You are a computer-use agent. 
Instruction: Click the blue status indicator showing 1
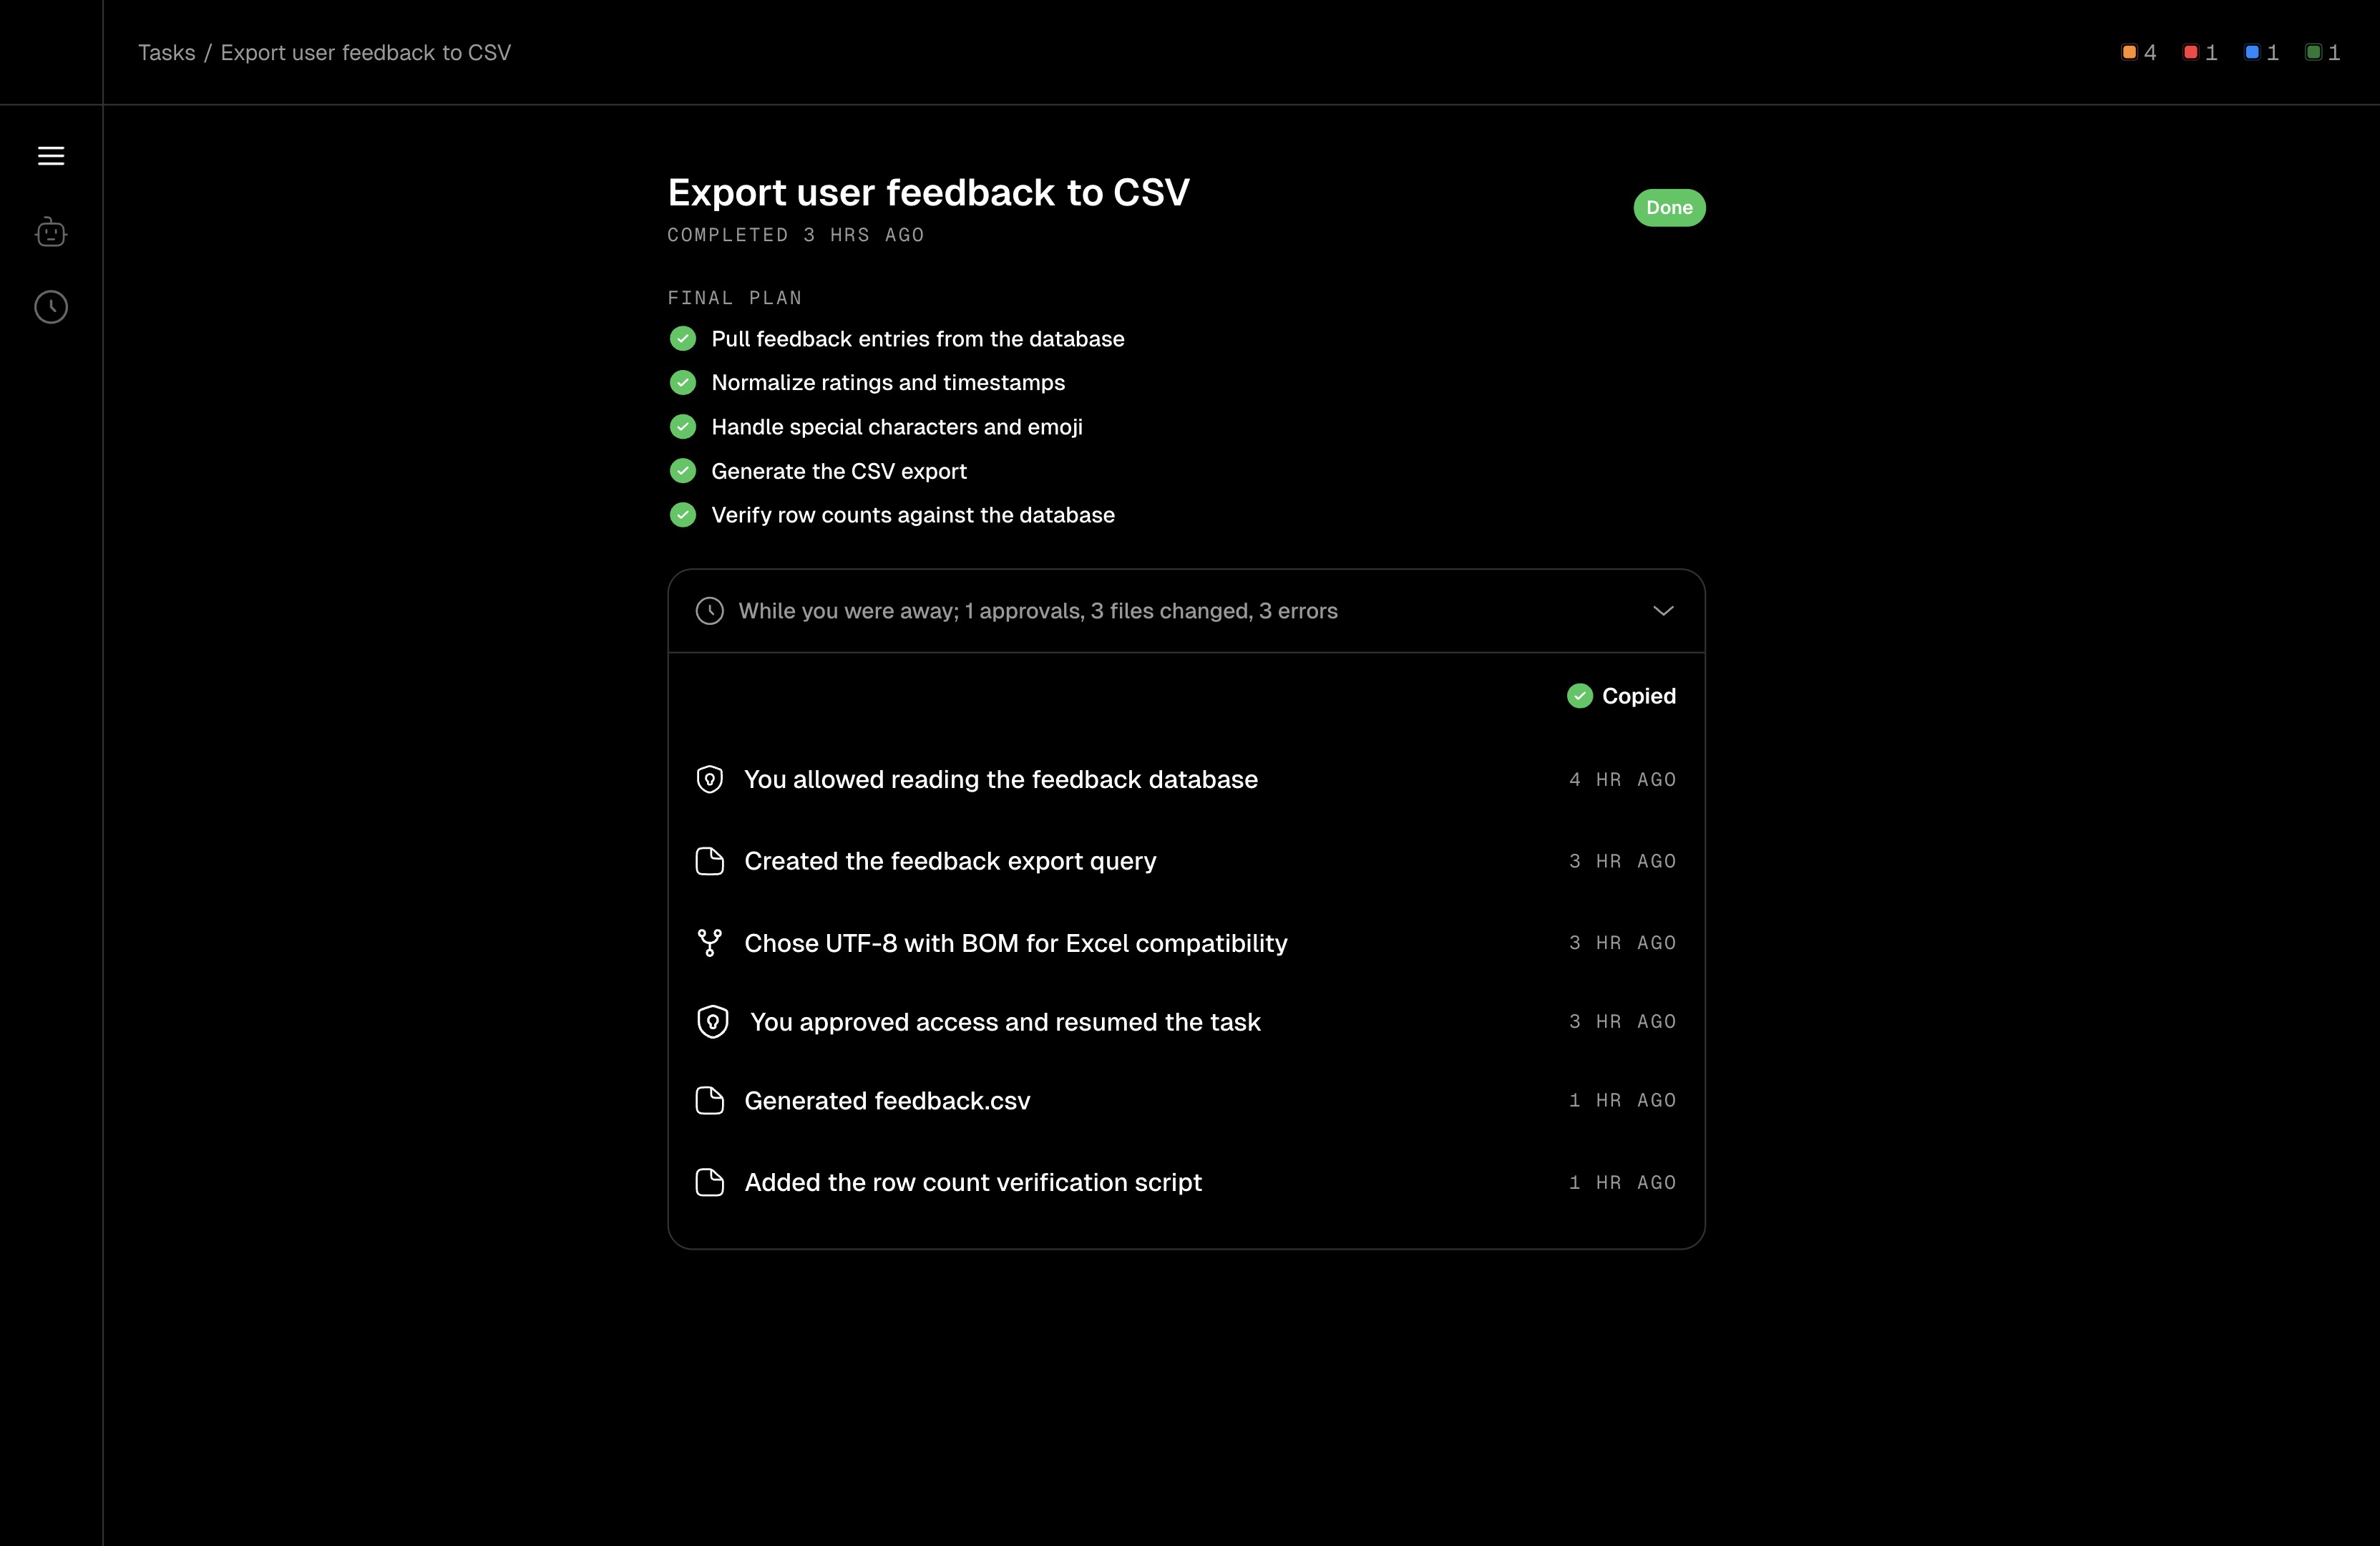point(2262,52)
